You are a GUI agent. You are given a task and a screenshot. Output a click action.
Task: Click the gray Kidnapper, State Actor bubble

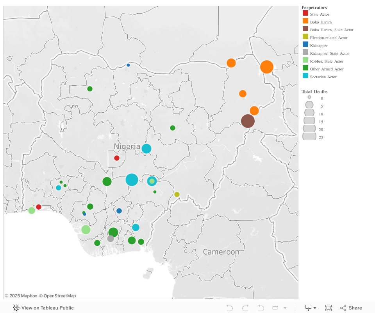point(111,239)
